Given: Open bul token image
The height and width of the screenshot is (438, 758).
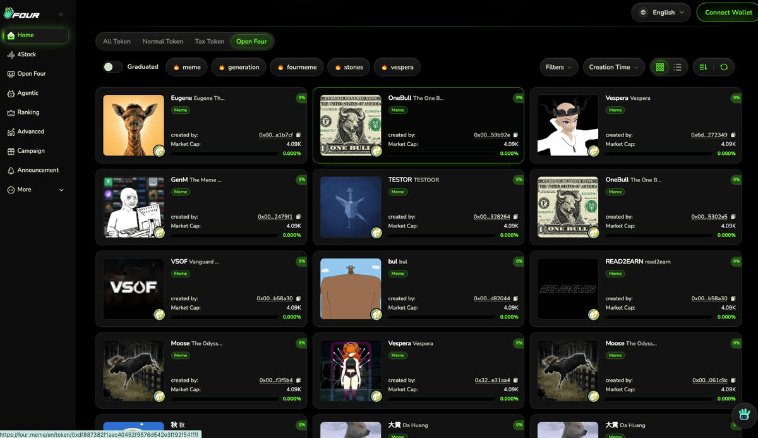Looking at the screenshot, I should (x=351, y=288).
